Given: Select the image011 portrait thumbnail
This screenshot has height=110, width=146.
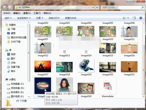Looking at the screenshot, I should point(129,32).
